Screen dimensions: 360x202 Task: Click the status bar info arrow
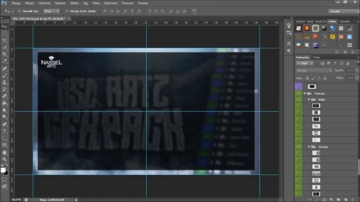[x=76, y=200]
